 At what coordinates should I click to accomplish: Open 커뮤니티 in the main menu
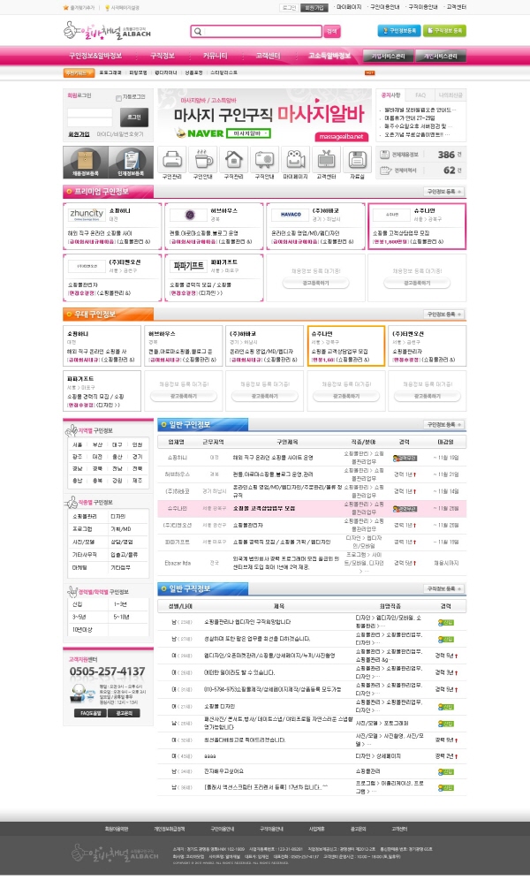215,56
